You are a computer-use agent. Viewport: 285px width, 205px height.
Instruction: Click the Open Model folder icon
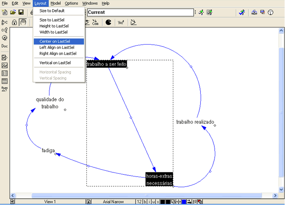(13, 12)
